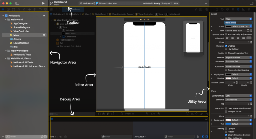Choose center text alignment button

pyautogui.click(x=232, y=38)
